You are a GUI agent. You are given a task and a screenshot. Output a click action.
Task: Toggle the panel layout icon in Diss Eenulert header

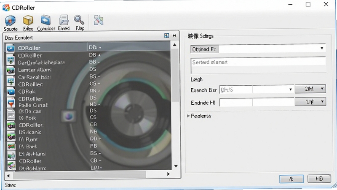click(x=166, y=35)
